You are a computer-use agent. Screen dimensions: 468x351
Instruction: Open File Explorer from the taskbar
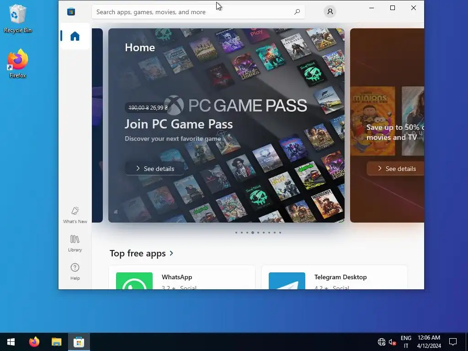[56, 342]
